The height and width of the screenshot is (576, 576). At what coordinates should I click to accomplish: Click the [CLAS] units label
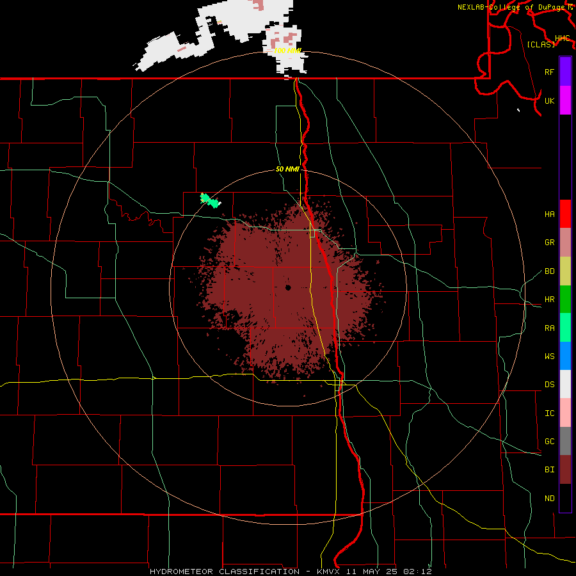541,44
